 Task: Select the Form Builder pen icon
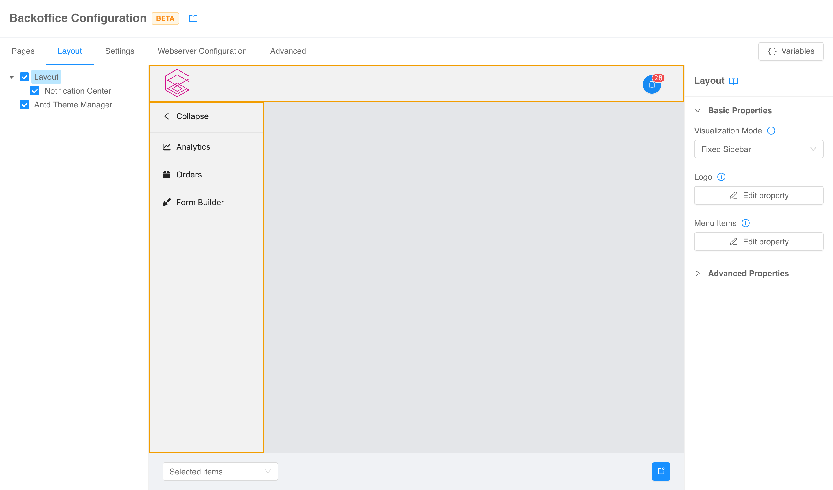coord(167,202)
